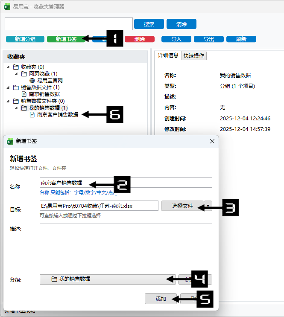284x317 pixels.
Task: Click the file icon of 南京客户销售数据
Action: pyautogui.click(x=32, y=114)
